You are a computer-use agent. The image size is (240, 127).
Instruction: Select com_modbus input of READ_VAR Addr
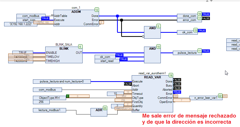click(47, 90)
